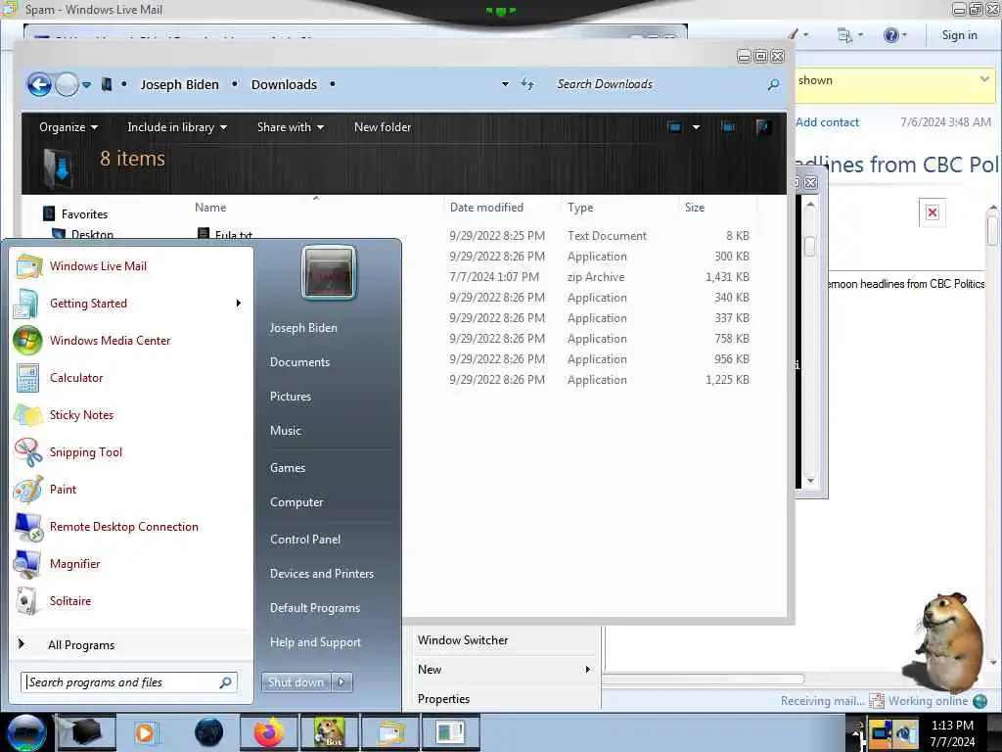
Task: Click Sign in in Live Mail
Action: pyautogui.click(x=959, y=35)
